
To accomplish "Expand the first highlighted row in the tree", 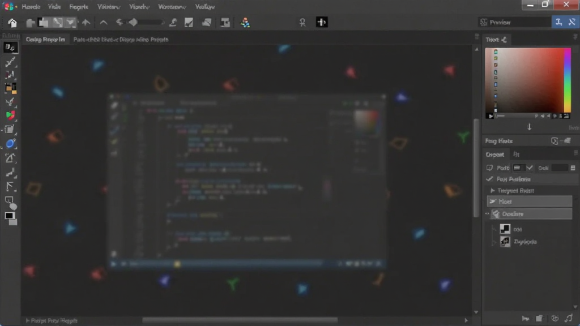I will [493, 201].
